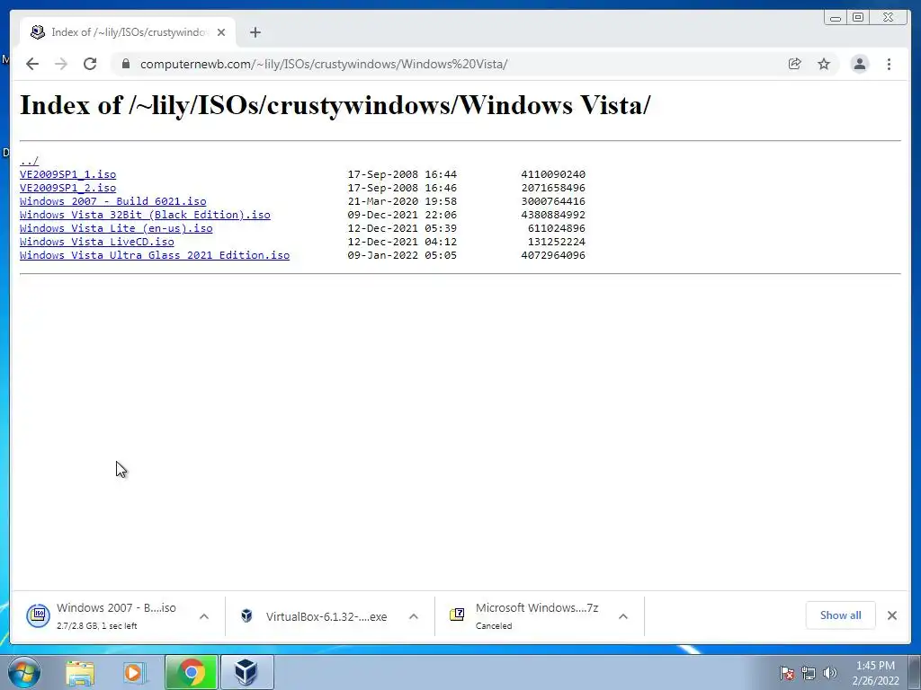Click the address bar URL field
Viewport: 921px width, 690px height.
[x=458, y=64]
